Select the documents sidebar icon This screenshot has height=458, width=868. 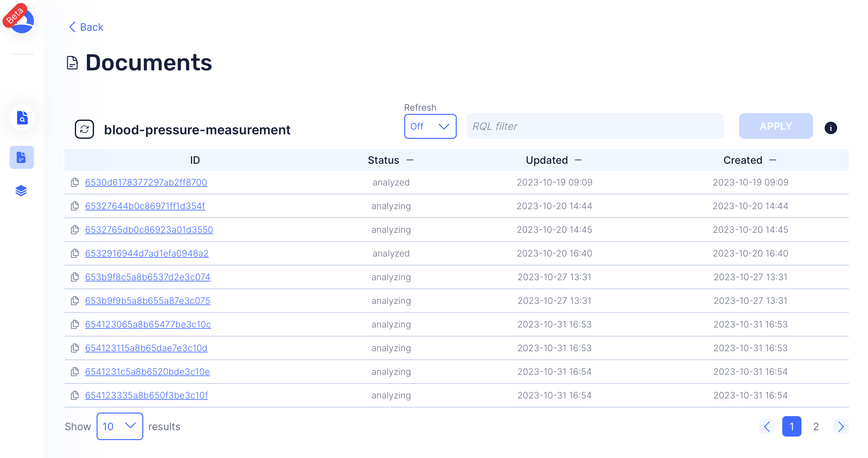(x=21, y=157)
